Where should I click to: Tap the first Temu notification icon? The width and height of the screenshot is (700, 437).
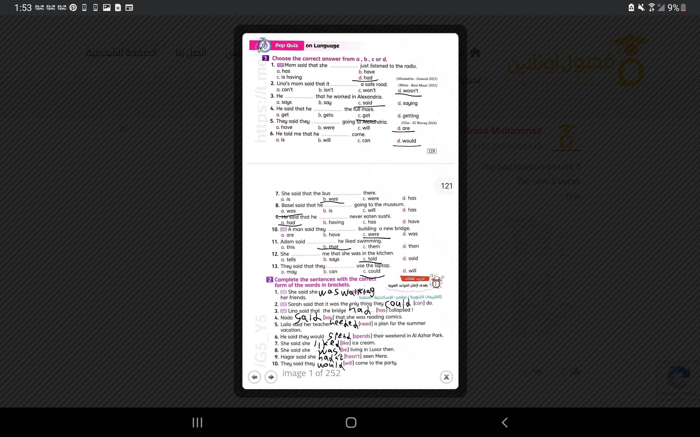[39, 8]
